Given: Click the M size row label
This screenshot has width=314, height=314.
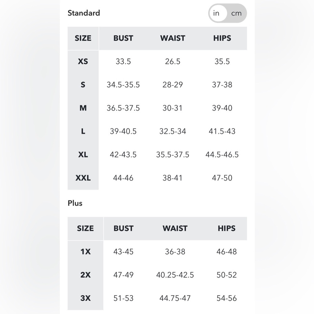Looking at the screenshot, I should (x=83, y=108).
